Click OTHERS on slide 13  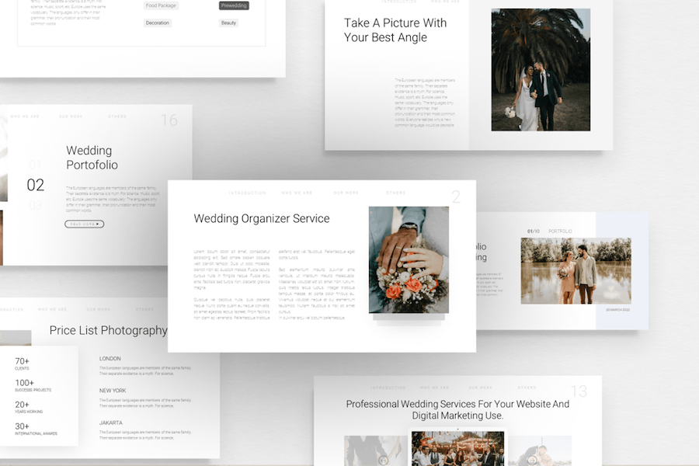(527, 388)
